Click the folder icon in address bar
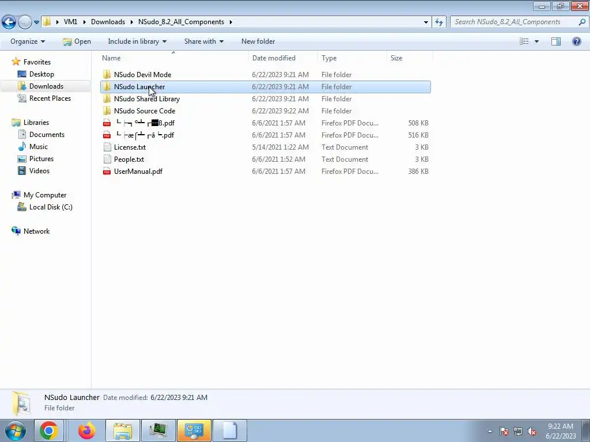590x442 pixels. click(47, 22)
